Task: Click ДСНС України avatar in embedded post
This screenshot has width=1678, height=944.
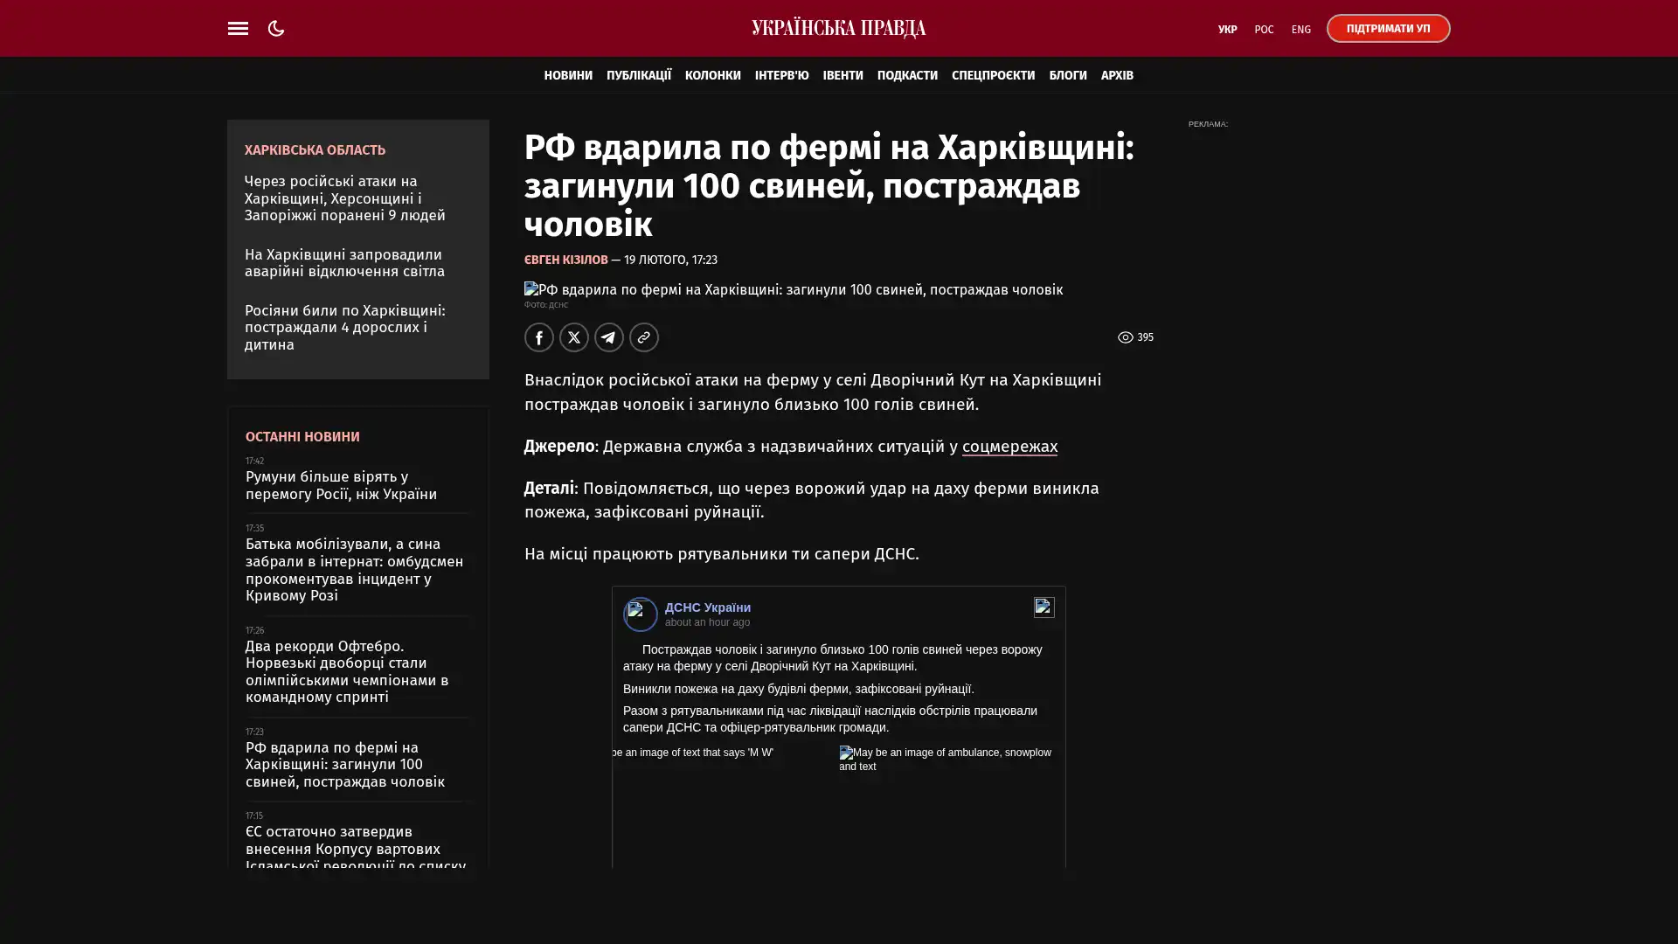Action: pos(640,614)
